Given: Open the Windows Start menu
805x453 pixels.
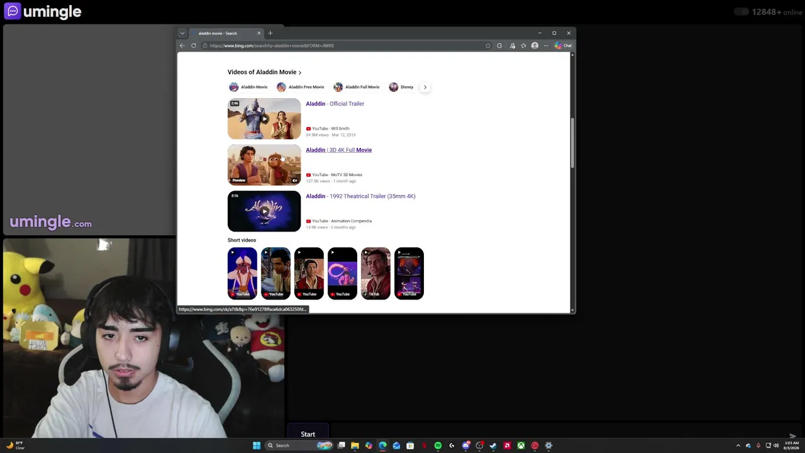Looking at the screenshot, I should [x=257, y=445].
